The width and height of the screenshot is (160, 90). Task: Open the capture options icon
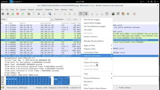(8, 14)
